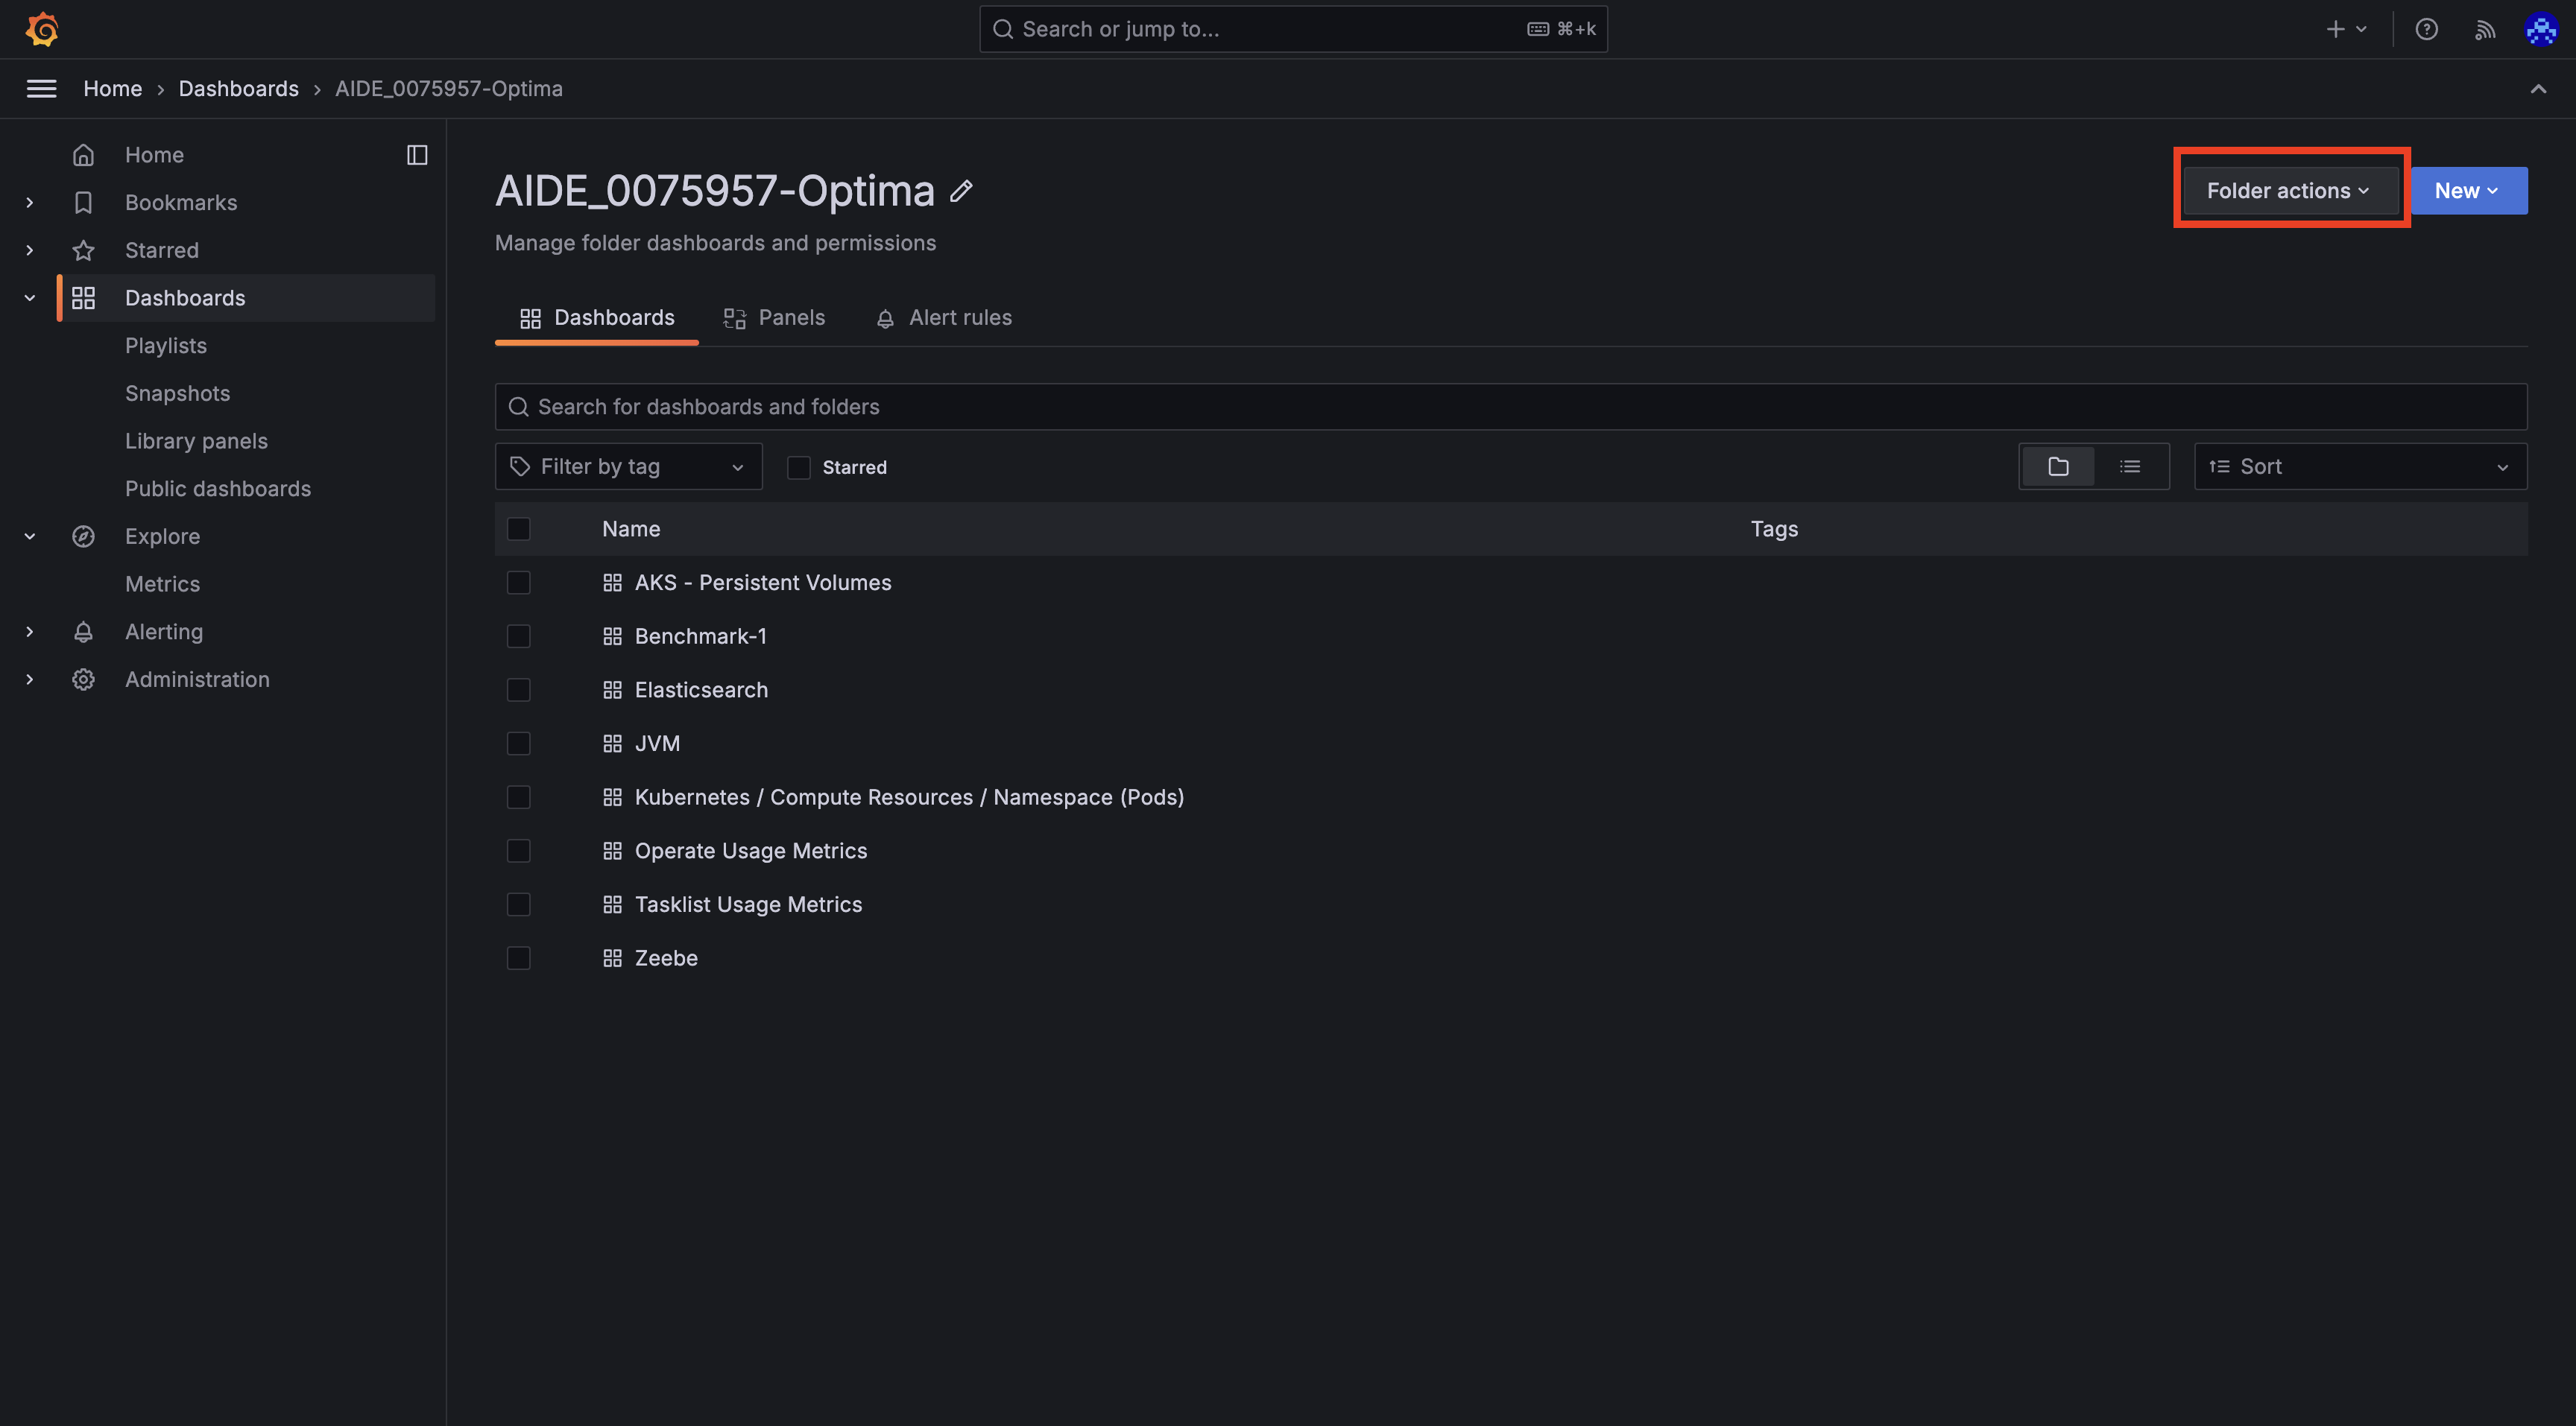
Task: Click the user profile avatar
Action: 2541,29
